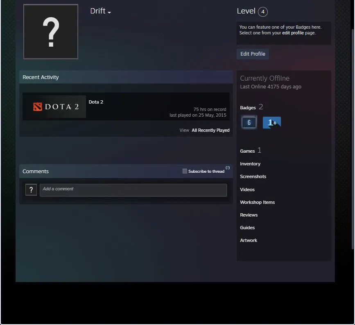This screenshot has width=355, height=325.
Task: Follow the edit profile link in badge text
Action: pos(293,33)
